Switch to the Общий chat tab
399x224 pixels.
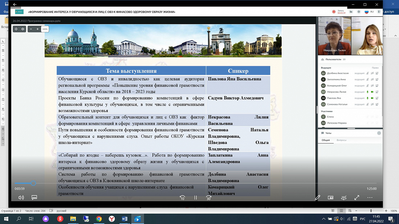[x=326, y=140]
